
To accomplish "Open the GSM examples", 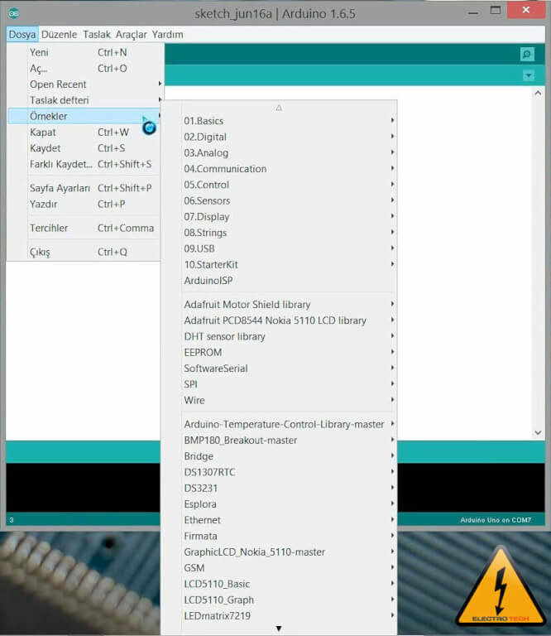I will coord(279,568).
